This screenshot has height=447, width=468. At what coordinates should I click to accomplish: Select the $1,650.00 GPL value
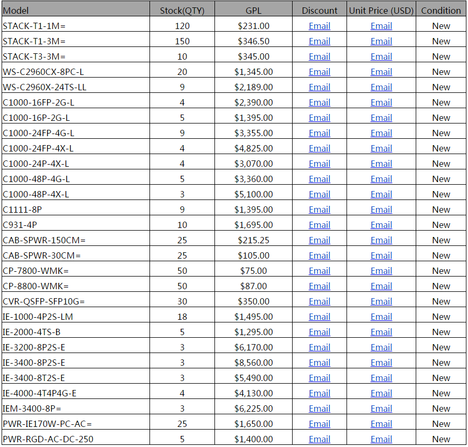(x=254, y=424)
